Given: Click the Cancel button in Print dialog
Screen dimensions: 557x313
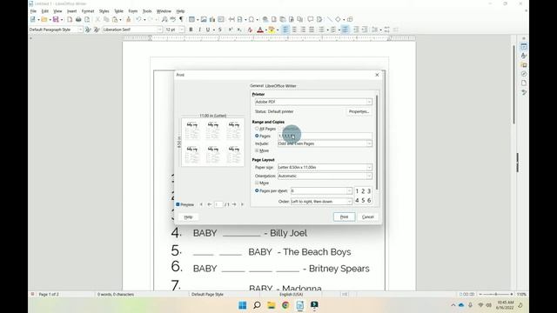Looking at the screenshot, I should click(x=367, y=216).
